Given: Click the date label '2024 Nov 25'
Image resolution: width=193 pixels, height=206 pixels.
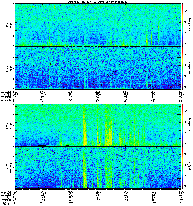Looking at the screenshot, I should click(8, 204).
